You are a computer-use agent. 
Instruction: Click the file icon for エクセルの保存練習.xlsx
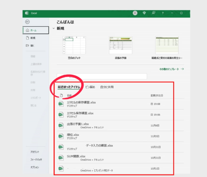[x=61, y=104]
